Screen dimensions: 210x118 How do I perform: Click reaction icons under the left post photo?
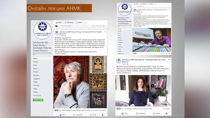[56, 110]
